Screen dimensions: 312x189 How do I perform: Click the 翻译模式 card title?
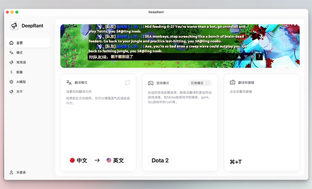pyautogui.click(x=81, y=83)
